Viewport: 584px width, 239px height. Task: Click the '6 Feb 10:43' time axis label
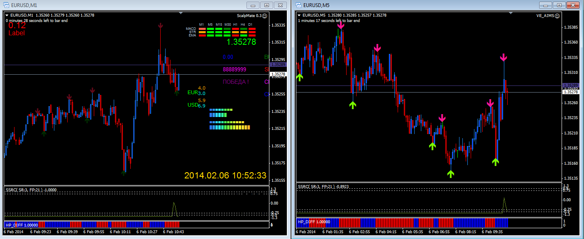point(174,232)
